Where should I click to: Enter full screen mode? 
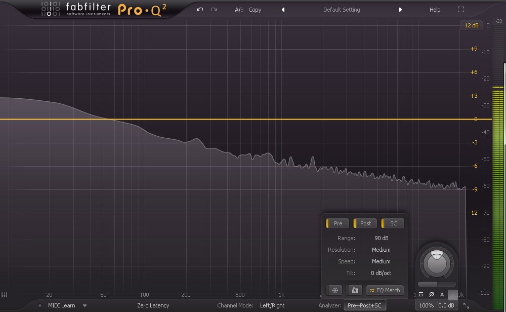(x=460, y=10)
